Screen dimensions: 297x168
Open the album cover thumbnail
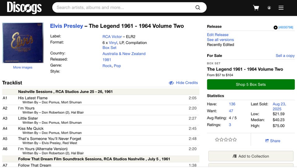pos(23,43)
